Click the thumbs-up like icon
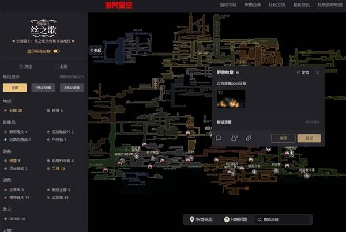The height and width of the screenshot is (232, 346). [234, 138]
